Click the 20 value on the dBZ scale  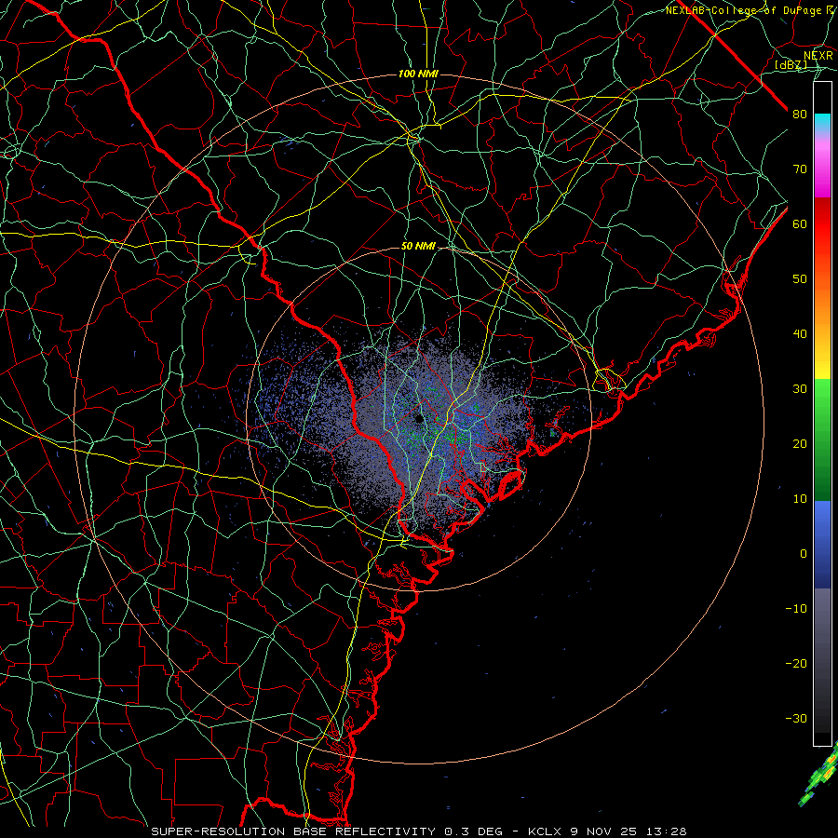pyautogui.click(x=800, y=443)
